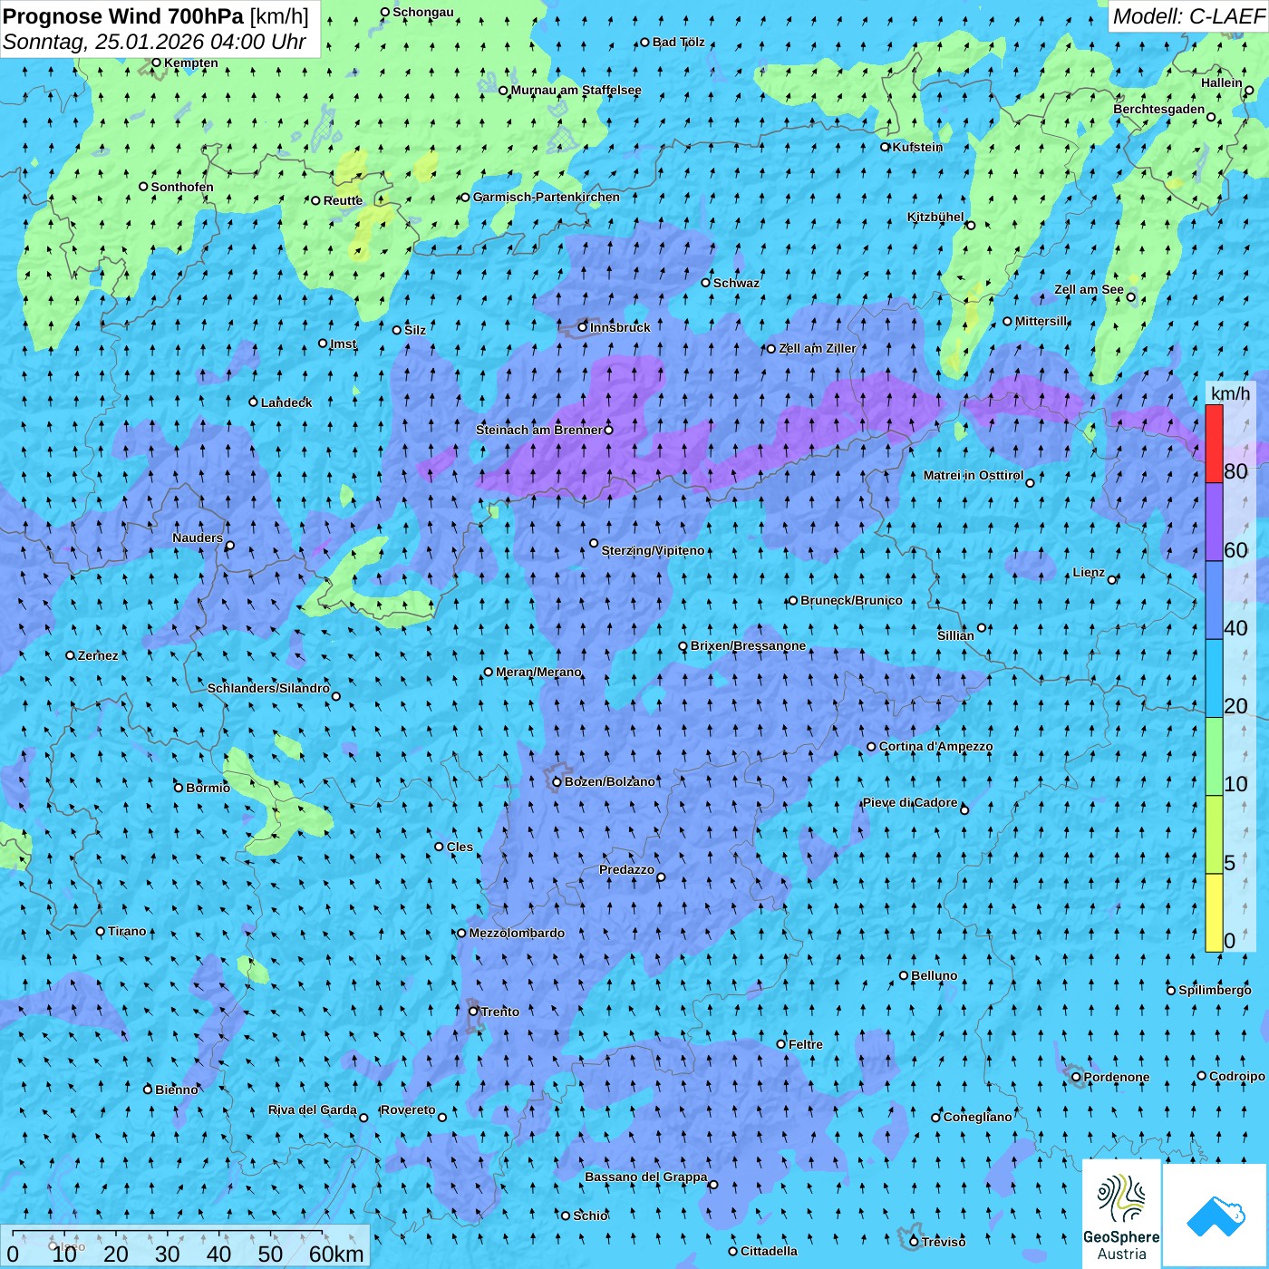
Task: Select the Schlanders/Silandro label
Action: pos(268,688)
